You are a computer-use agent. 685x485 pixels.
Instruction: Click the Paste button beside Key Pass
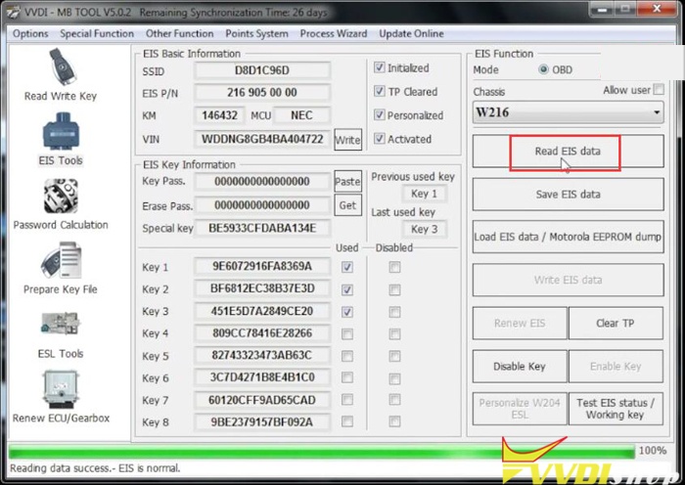347,181
